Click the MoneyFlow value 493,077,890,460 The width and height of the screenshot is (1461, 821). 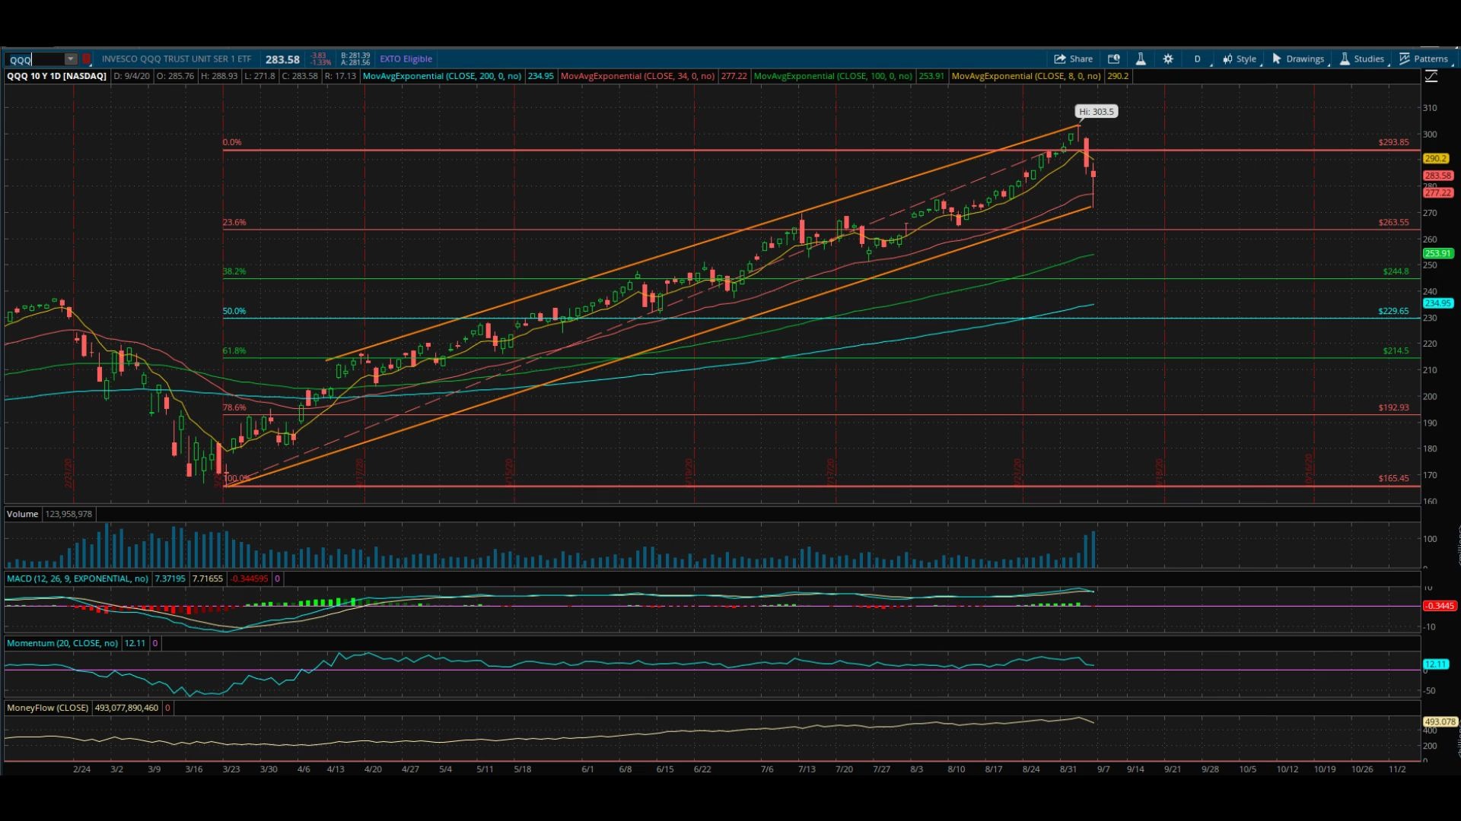pyautogui.click(x=126, y=708)
